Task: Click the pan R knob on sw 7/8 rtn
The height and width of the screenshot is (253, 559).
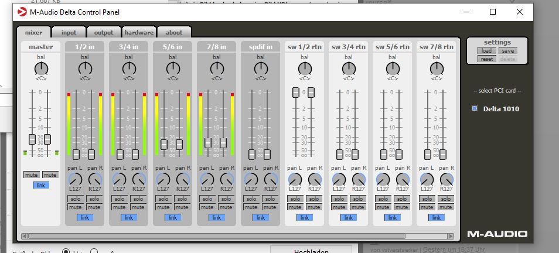Action: tap(446, 180)
